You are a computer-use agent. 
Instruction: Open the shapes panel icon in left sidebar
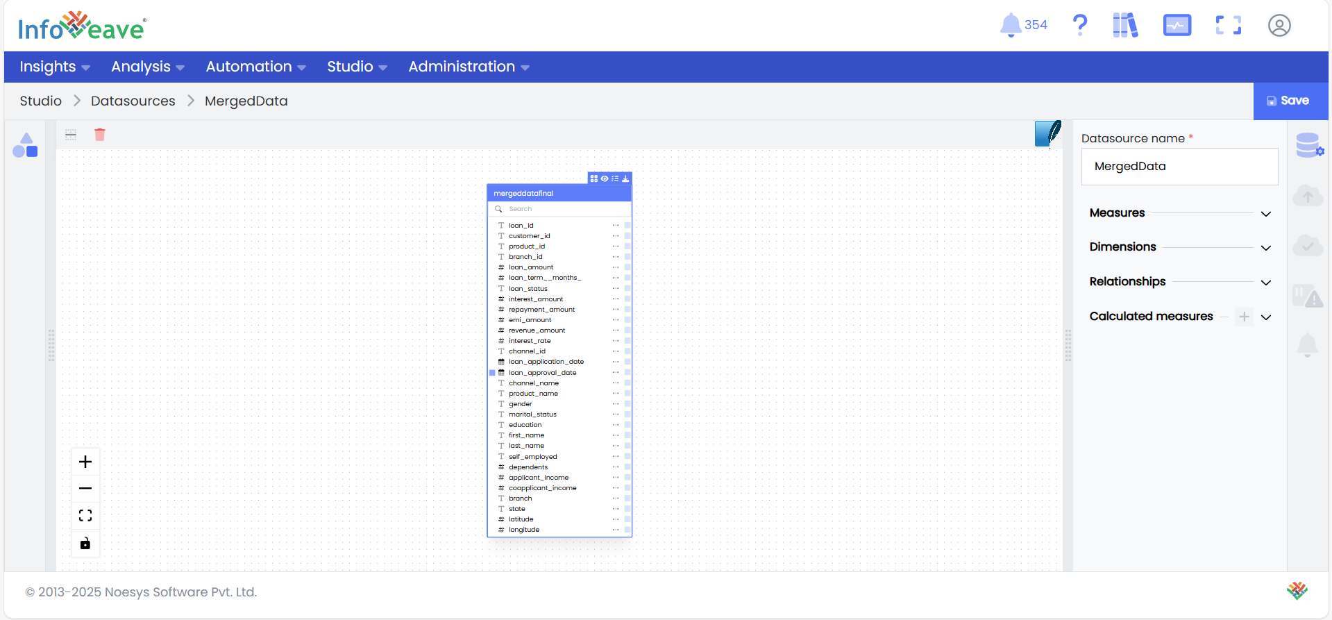(25, 145)
